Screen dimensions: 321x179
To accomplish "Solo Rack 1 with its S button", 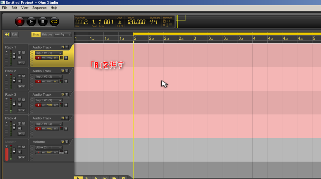I will pyautogui.click(x=19, y=53).
